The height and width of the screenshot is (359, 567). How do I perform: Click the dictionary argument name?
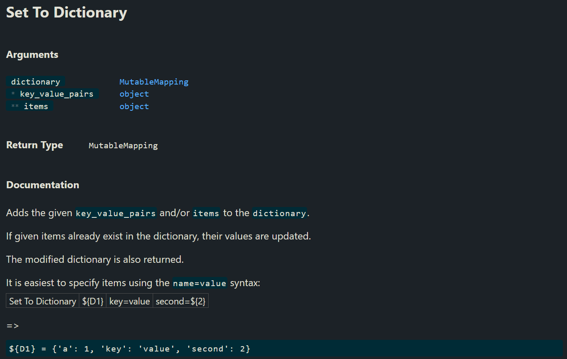coord(35,82)
